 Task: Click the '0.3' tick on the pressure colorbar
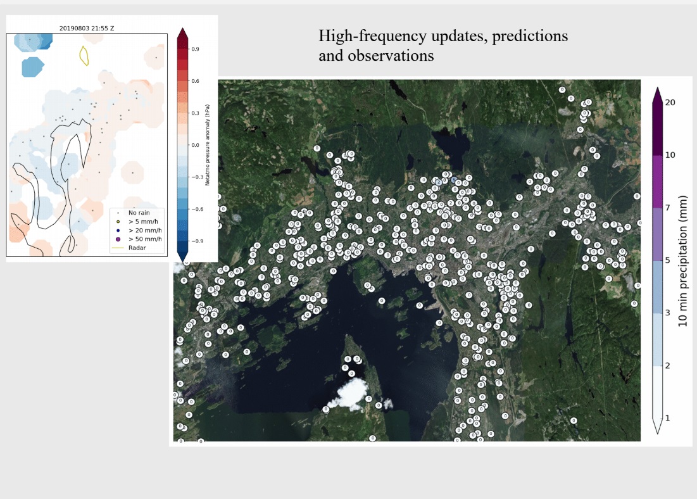pyautogui.click(x=195, y=113)
